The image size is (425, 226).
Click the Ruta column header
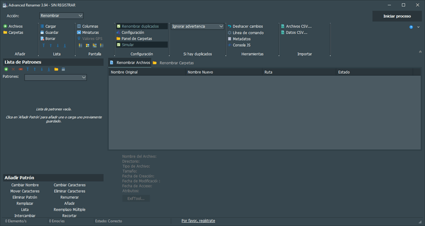tap(299, 72)
